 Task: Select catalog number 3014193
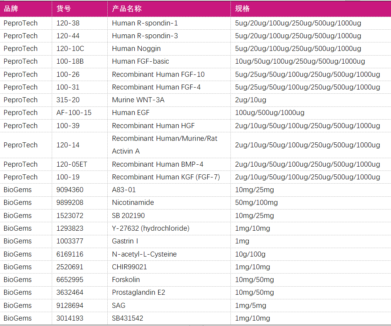(70, 318)
